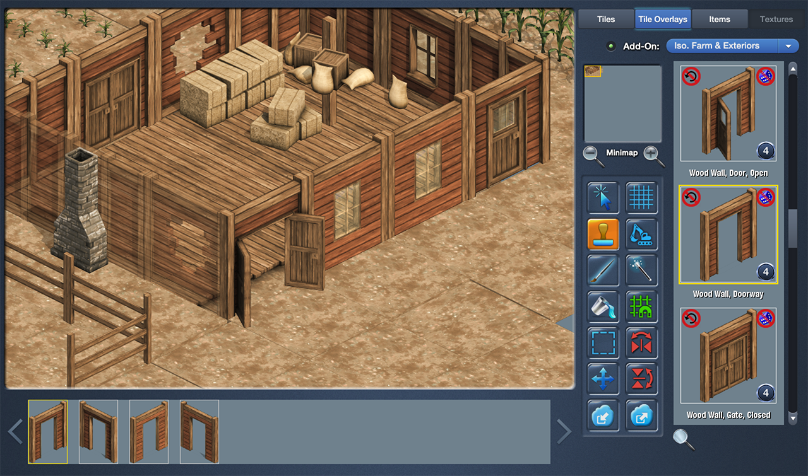Screen dimensions: 808x476
Task: Click the cloud import button
Action: click(603, 415)
